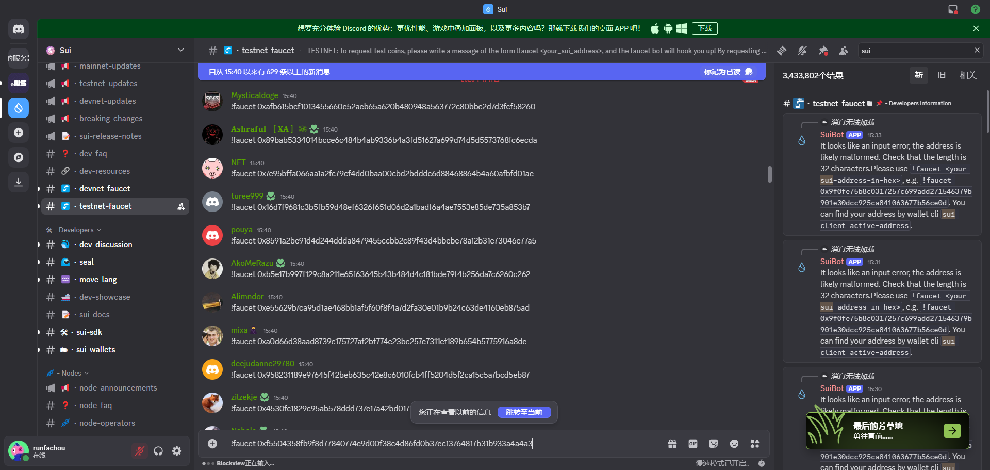The width and height of the screenshot is (990, 470).
Task: Click the Apple download icon in banner
Action: pos(654,28)
